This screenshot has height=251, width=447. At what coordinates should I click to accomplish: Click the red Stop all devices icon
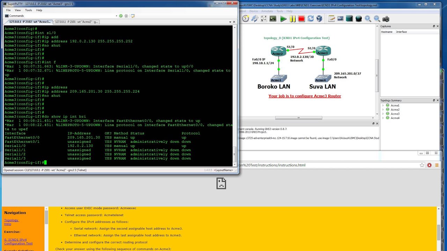301,19
